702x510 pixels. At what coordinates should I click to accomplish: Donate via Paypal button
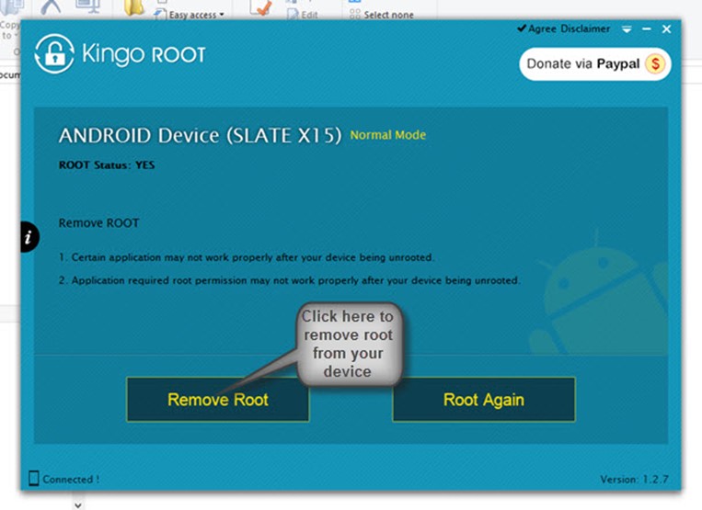coord(595,64)
